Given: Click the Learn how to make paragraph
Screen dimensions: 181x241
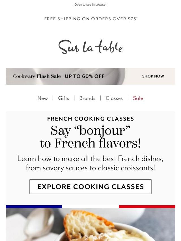Looking at the screenshot, I should coord(90,163).
